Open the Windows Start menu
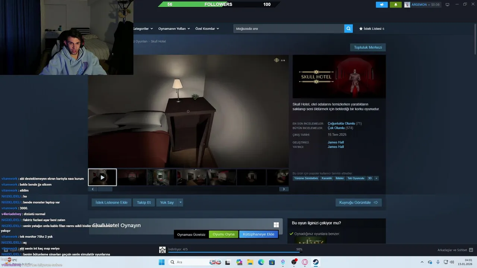Viewport: 477px width, 268px height. 162,262
